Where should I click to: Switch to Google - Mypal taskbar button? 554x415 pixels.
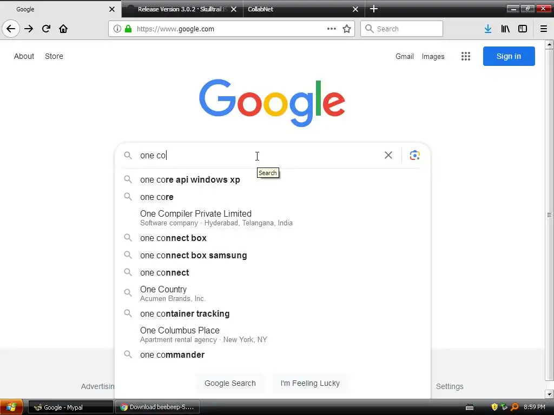(x=71, y=407)
